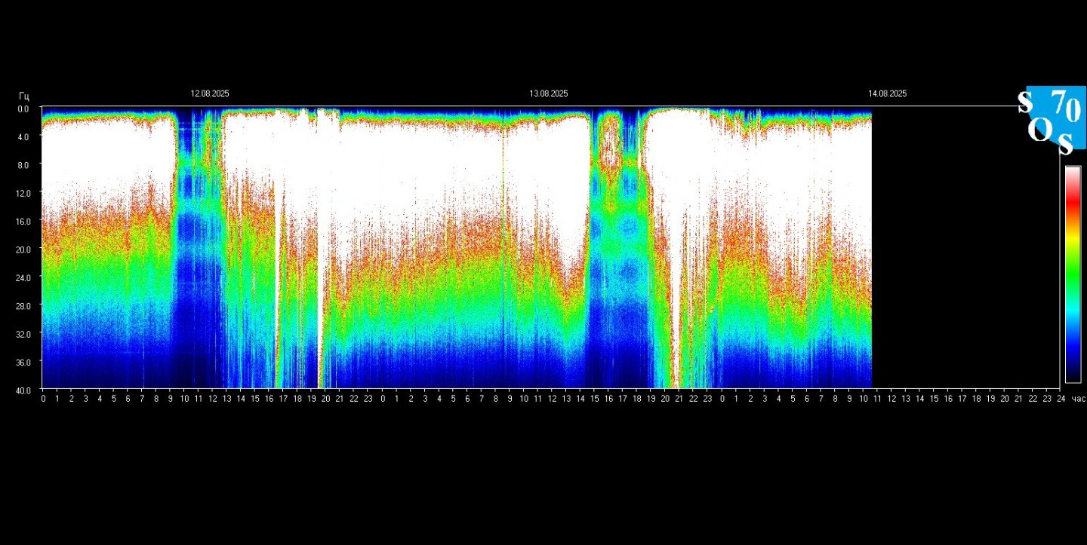Click the 8.0 frequency axis mark

click(x=23, y=165)
